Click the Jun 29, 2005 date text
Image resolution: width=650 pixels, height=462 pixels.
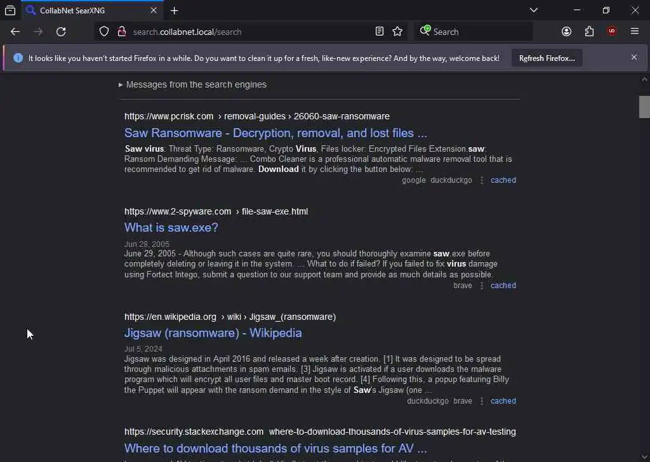pyautogui.click(x=147, y=244)
